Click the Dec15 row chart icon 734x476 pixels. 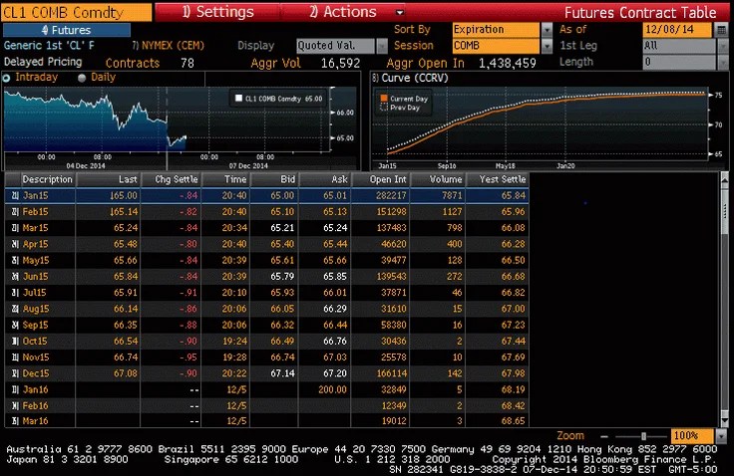(15, 373)
